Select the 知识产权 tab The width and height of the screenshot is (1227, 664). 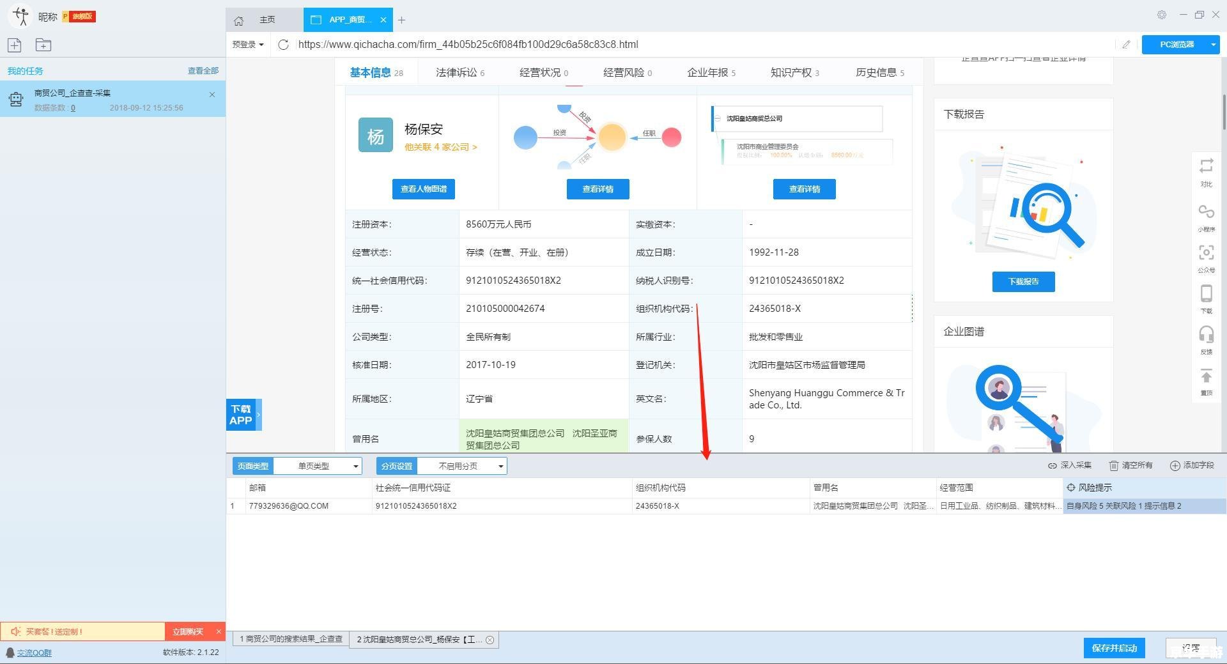tap(795, 73)
